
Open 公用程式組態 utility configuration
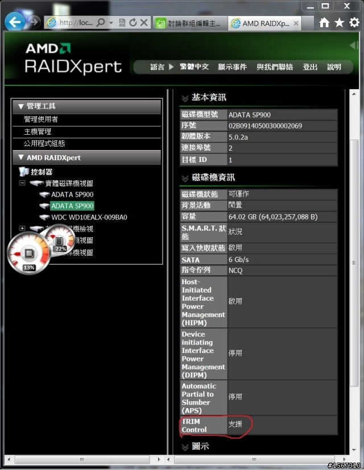[x=44, y=144]
